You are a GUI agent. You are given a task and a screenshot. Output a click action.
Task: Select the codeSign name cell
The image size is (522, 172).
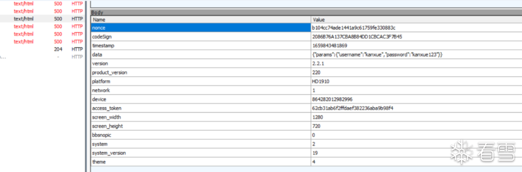click(201, 37)
